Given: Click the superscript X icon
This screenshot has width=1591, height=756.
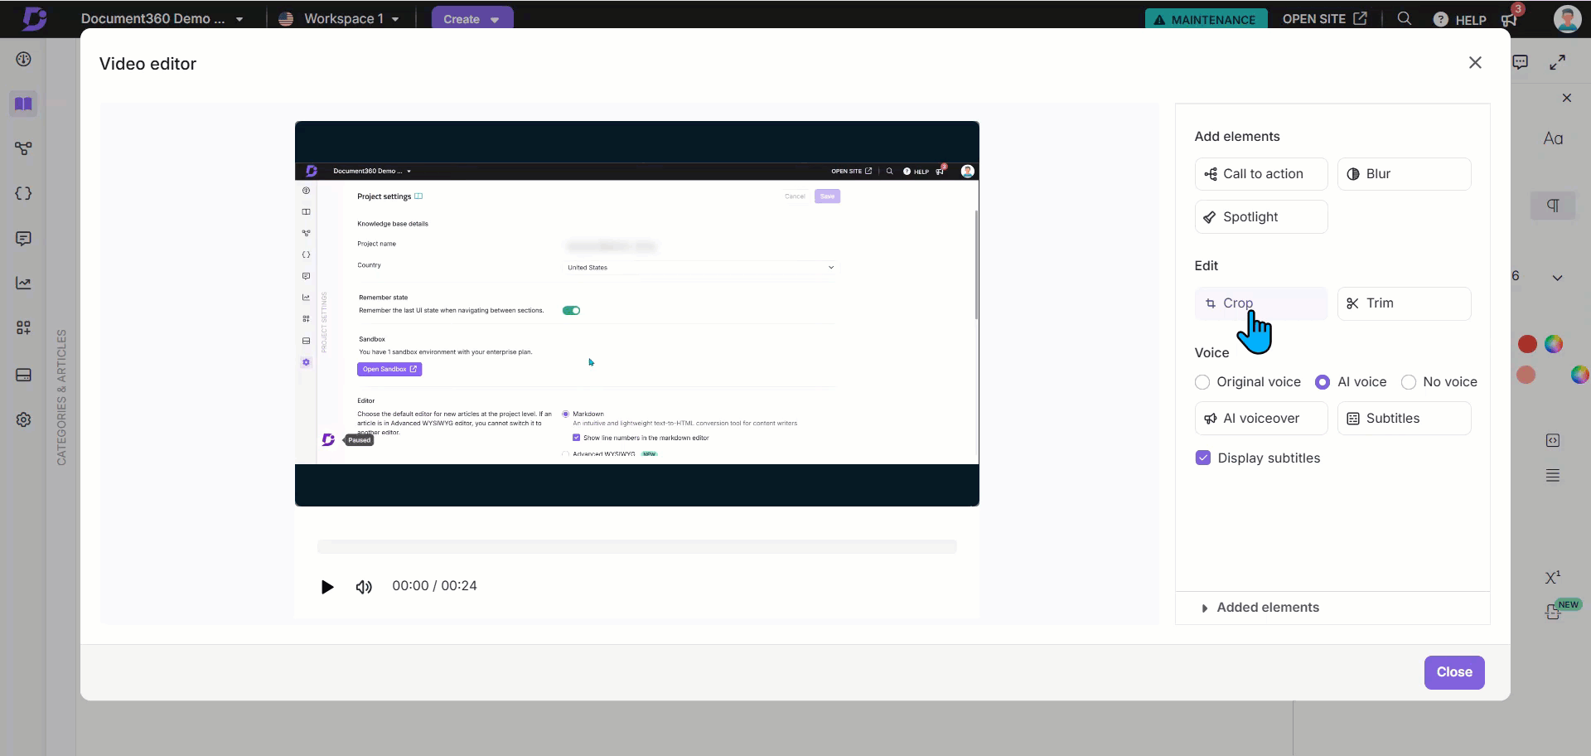Looking at the screenshot, I should pos(1553,577).
